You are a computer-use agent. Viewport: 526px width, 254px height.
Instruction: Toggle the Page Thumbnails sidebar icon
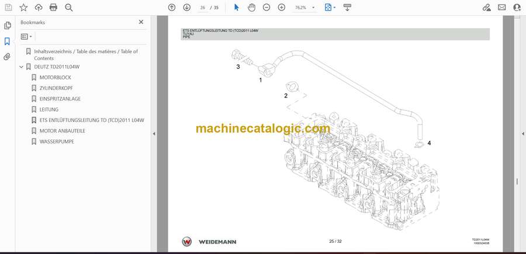click(x=8, y=26)
